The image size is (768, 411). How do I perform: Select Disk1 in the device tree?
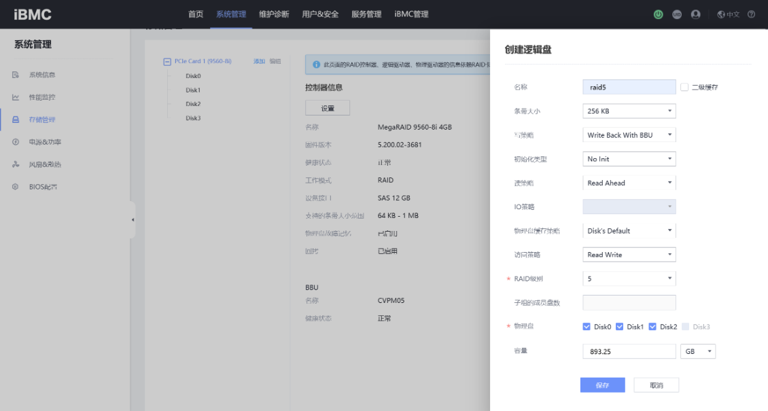193,90
